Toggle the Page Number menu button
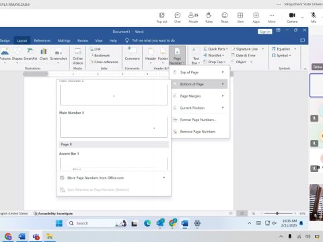The width and height of the screenshot is (323, 242). 177,56
